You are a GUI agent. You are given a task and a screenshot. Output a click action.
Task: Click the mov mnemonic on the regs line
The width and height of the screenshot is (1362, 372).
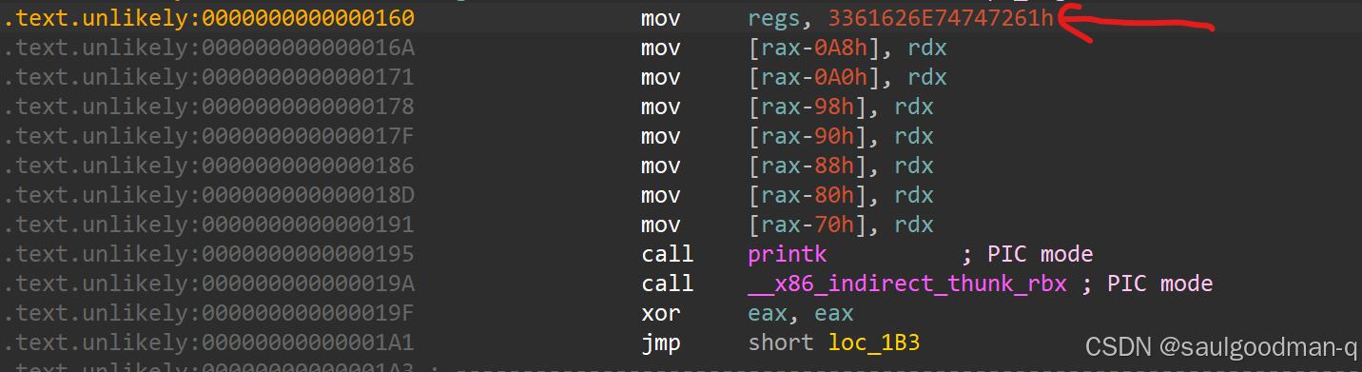point(661,18)
